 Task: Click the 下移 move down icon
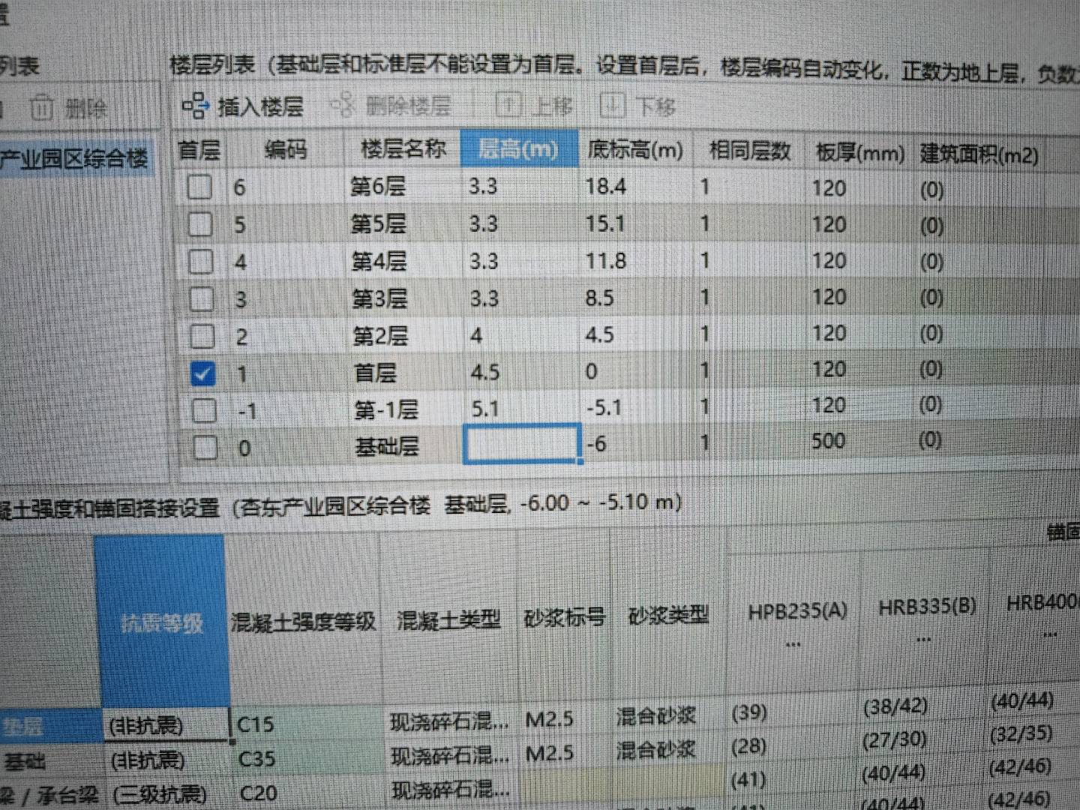[x=613, y=106]
